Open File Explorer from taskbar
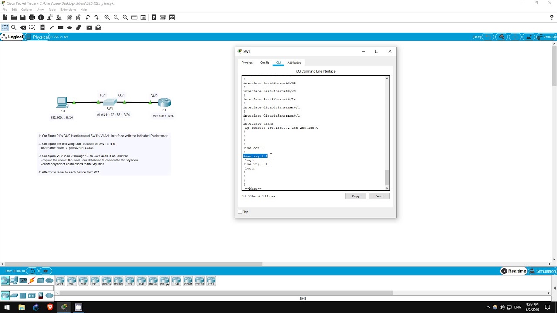Viewport: 557px width, 313px height. click(x=21, y=307)
